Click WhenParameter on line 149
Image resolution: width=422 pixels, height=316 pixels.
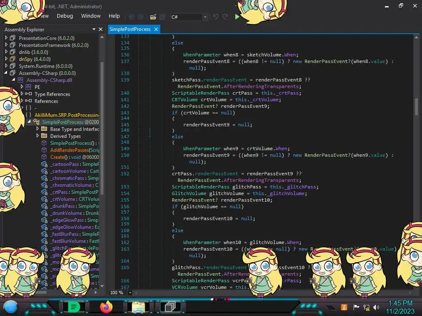click(202, 148)
